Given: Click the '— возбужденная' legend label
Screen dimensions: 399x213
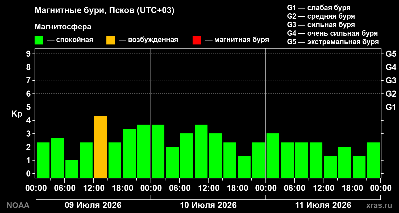Looking at the screenshot, I should tap(148, 40).
